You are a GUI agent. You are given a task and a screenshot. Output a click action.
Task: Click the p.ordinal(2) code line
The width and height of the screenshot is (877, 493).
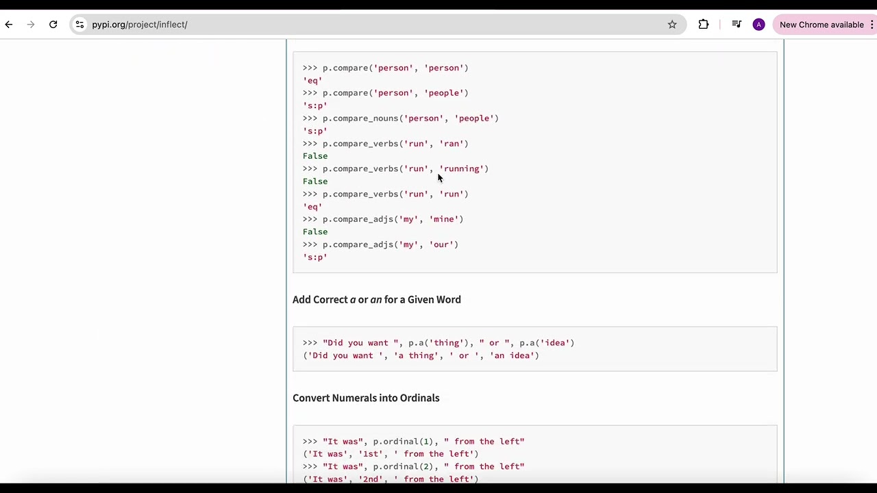click(414, 466)
